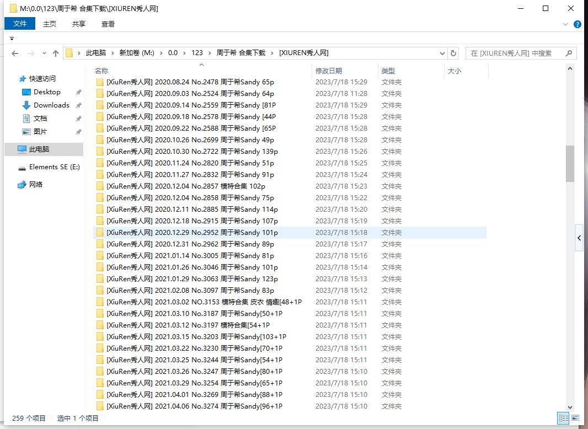Click 此电脑 in the address breadcrumb
This screenshot has height=429, width=588.
(96, 53)
